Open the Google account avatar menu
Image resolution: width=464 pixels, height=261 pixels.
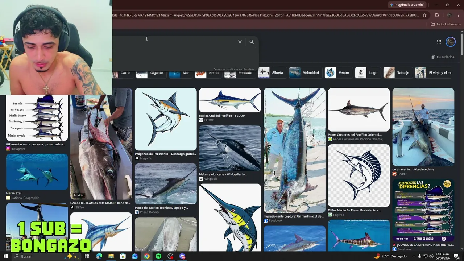coord(451,42)
